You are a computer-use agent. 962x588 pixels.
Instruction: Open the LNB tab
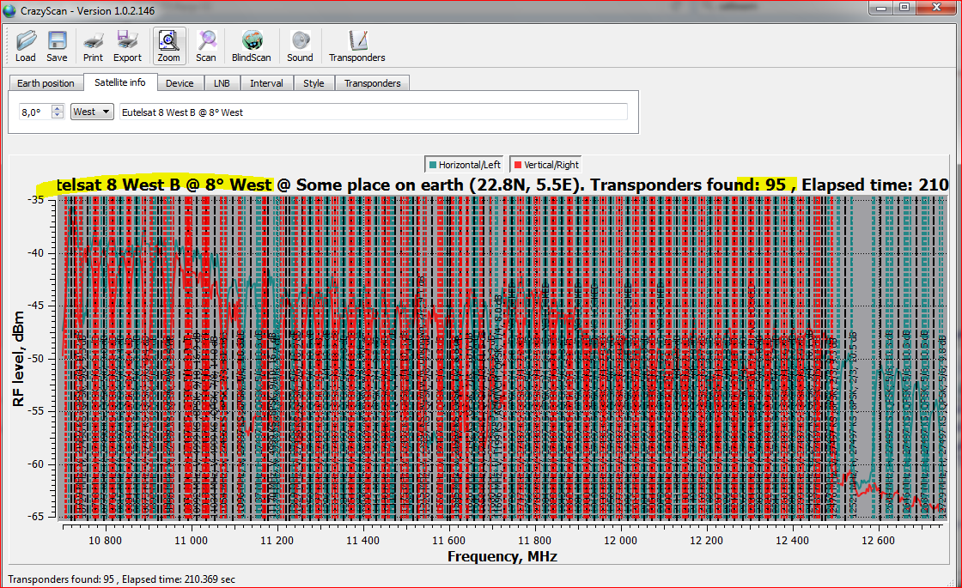[x=222, y=83]
